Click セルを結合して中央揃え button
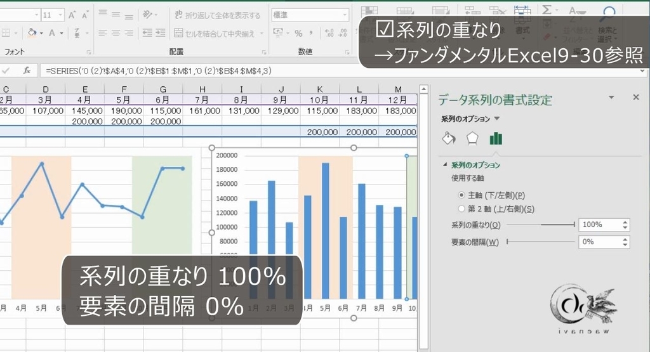 pyautogui.click(x=215, y=33)
